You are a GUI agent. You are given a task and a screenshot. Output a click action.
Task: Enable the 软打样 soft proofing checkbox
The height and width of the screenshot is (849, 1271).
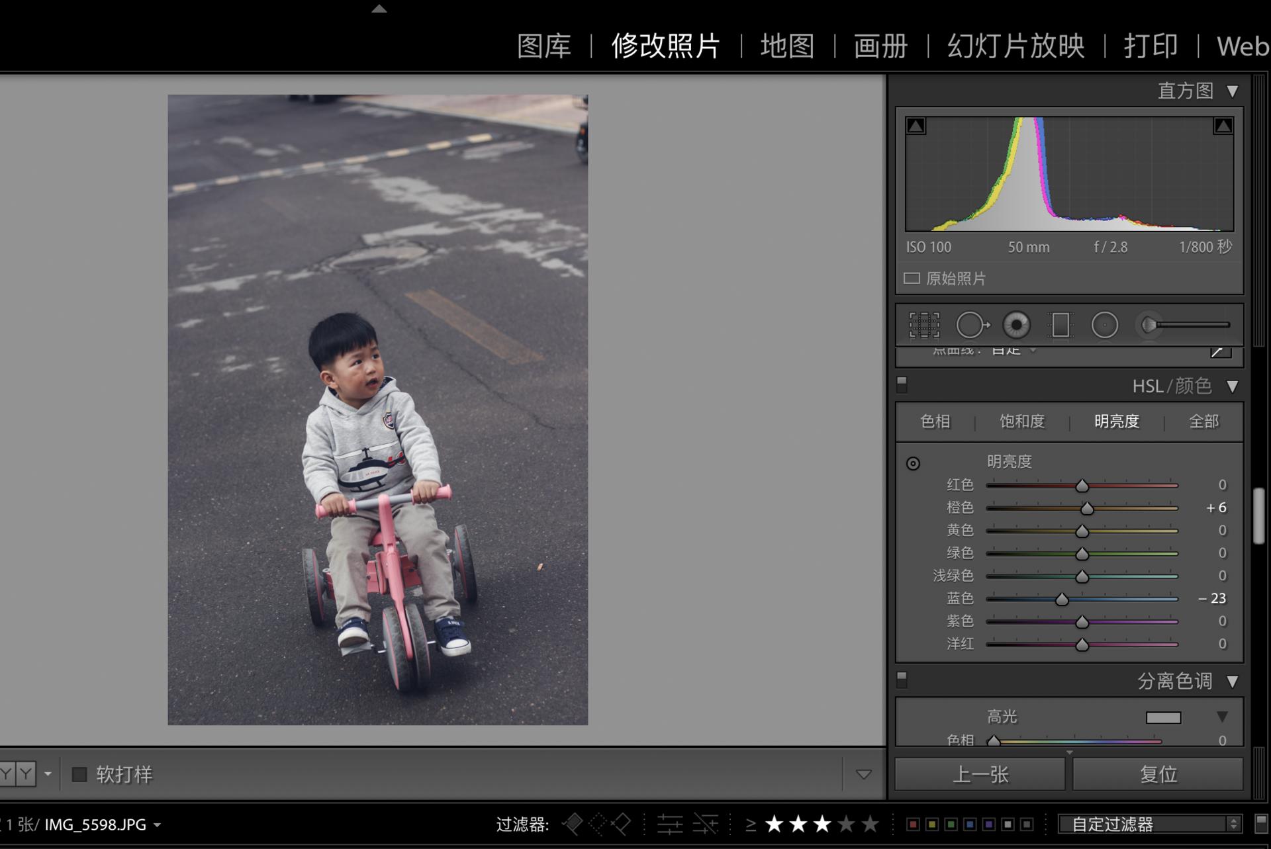click(79, 774)
